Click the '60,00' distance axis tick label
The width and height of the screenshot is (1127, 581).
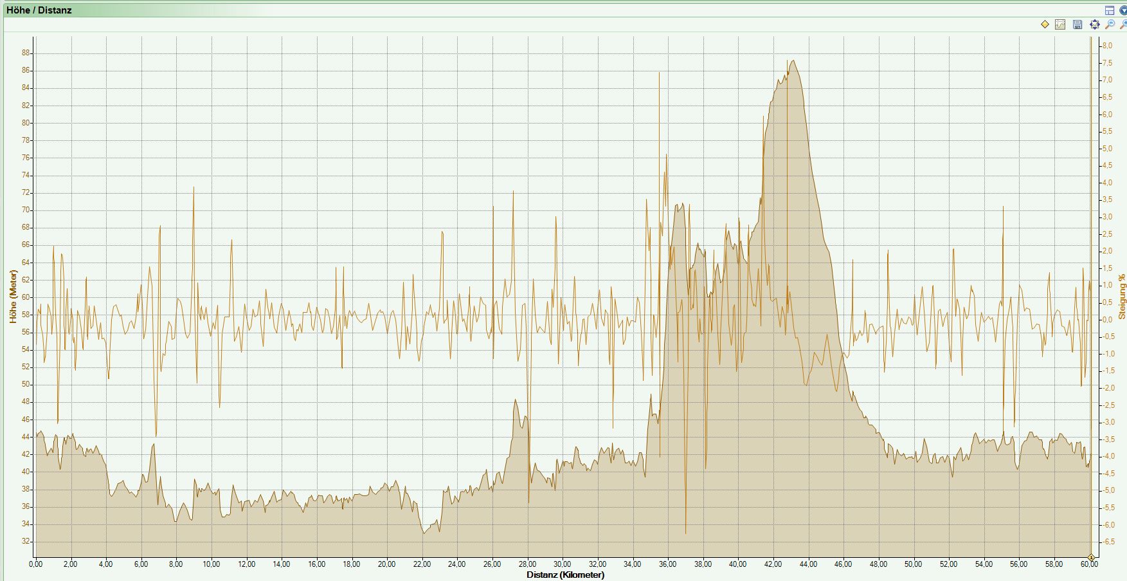[1089, 564]
